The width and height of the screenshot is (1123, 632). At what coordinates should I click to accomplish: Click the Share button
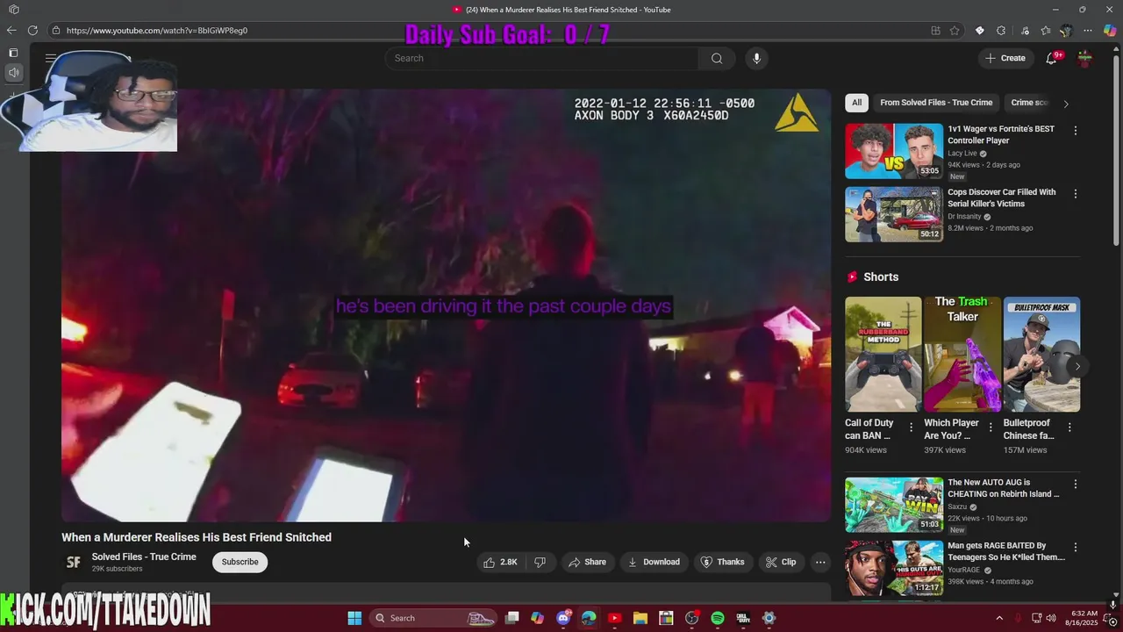[x=587, y=562]
